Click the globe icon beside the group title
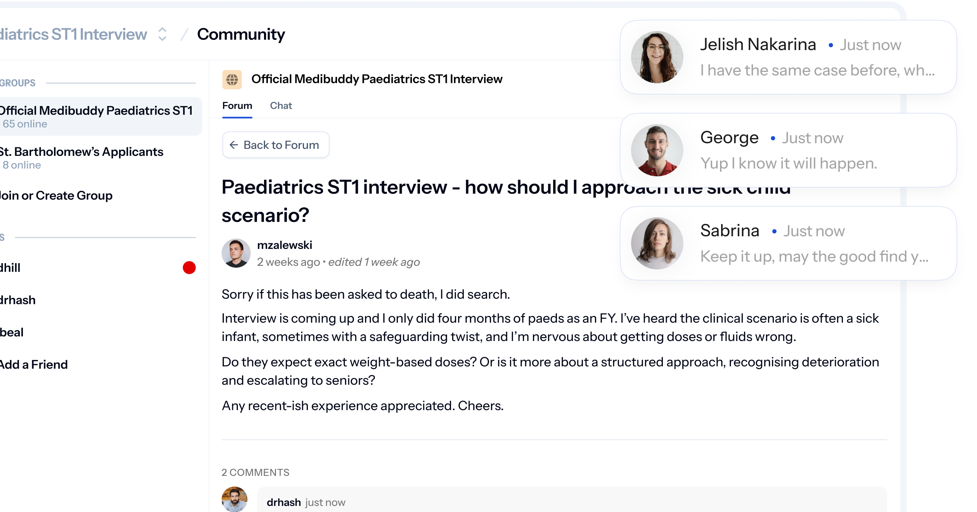 [232, 80]
